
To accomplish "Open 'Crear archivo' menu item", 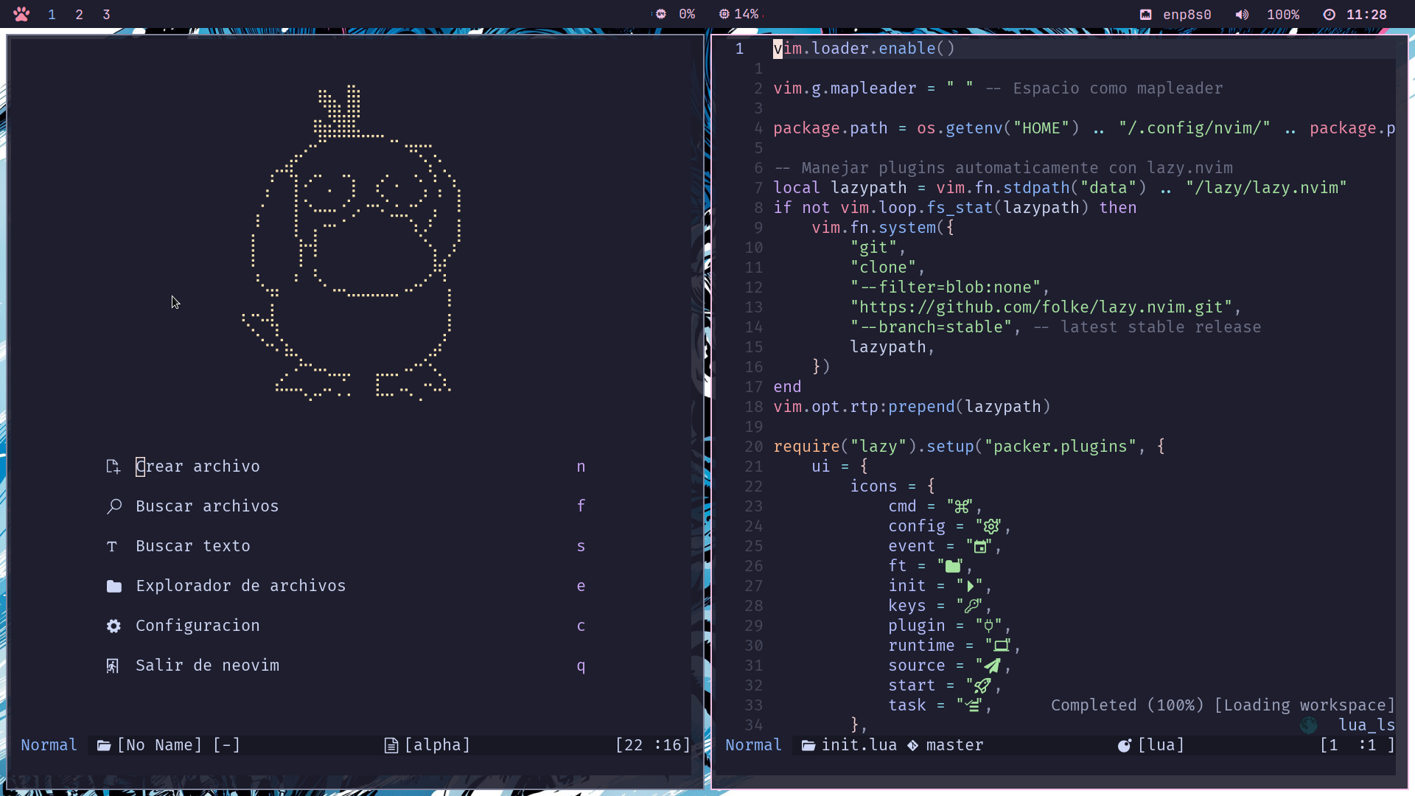I will click(198, 466).
